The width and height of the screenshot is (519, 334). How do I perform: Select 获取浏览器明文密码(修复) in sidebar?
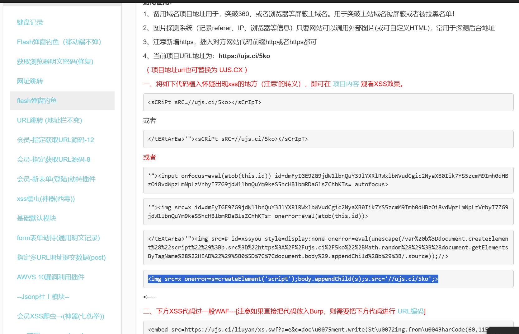pos(55,62)
